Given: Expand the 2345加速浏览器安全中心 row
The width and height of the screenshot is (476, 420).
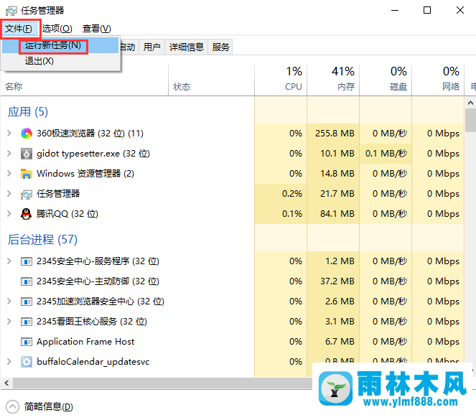Looking at the screenshot, I should (9, 302).
